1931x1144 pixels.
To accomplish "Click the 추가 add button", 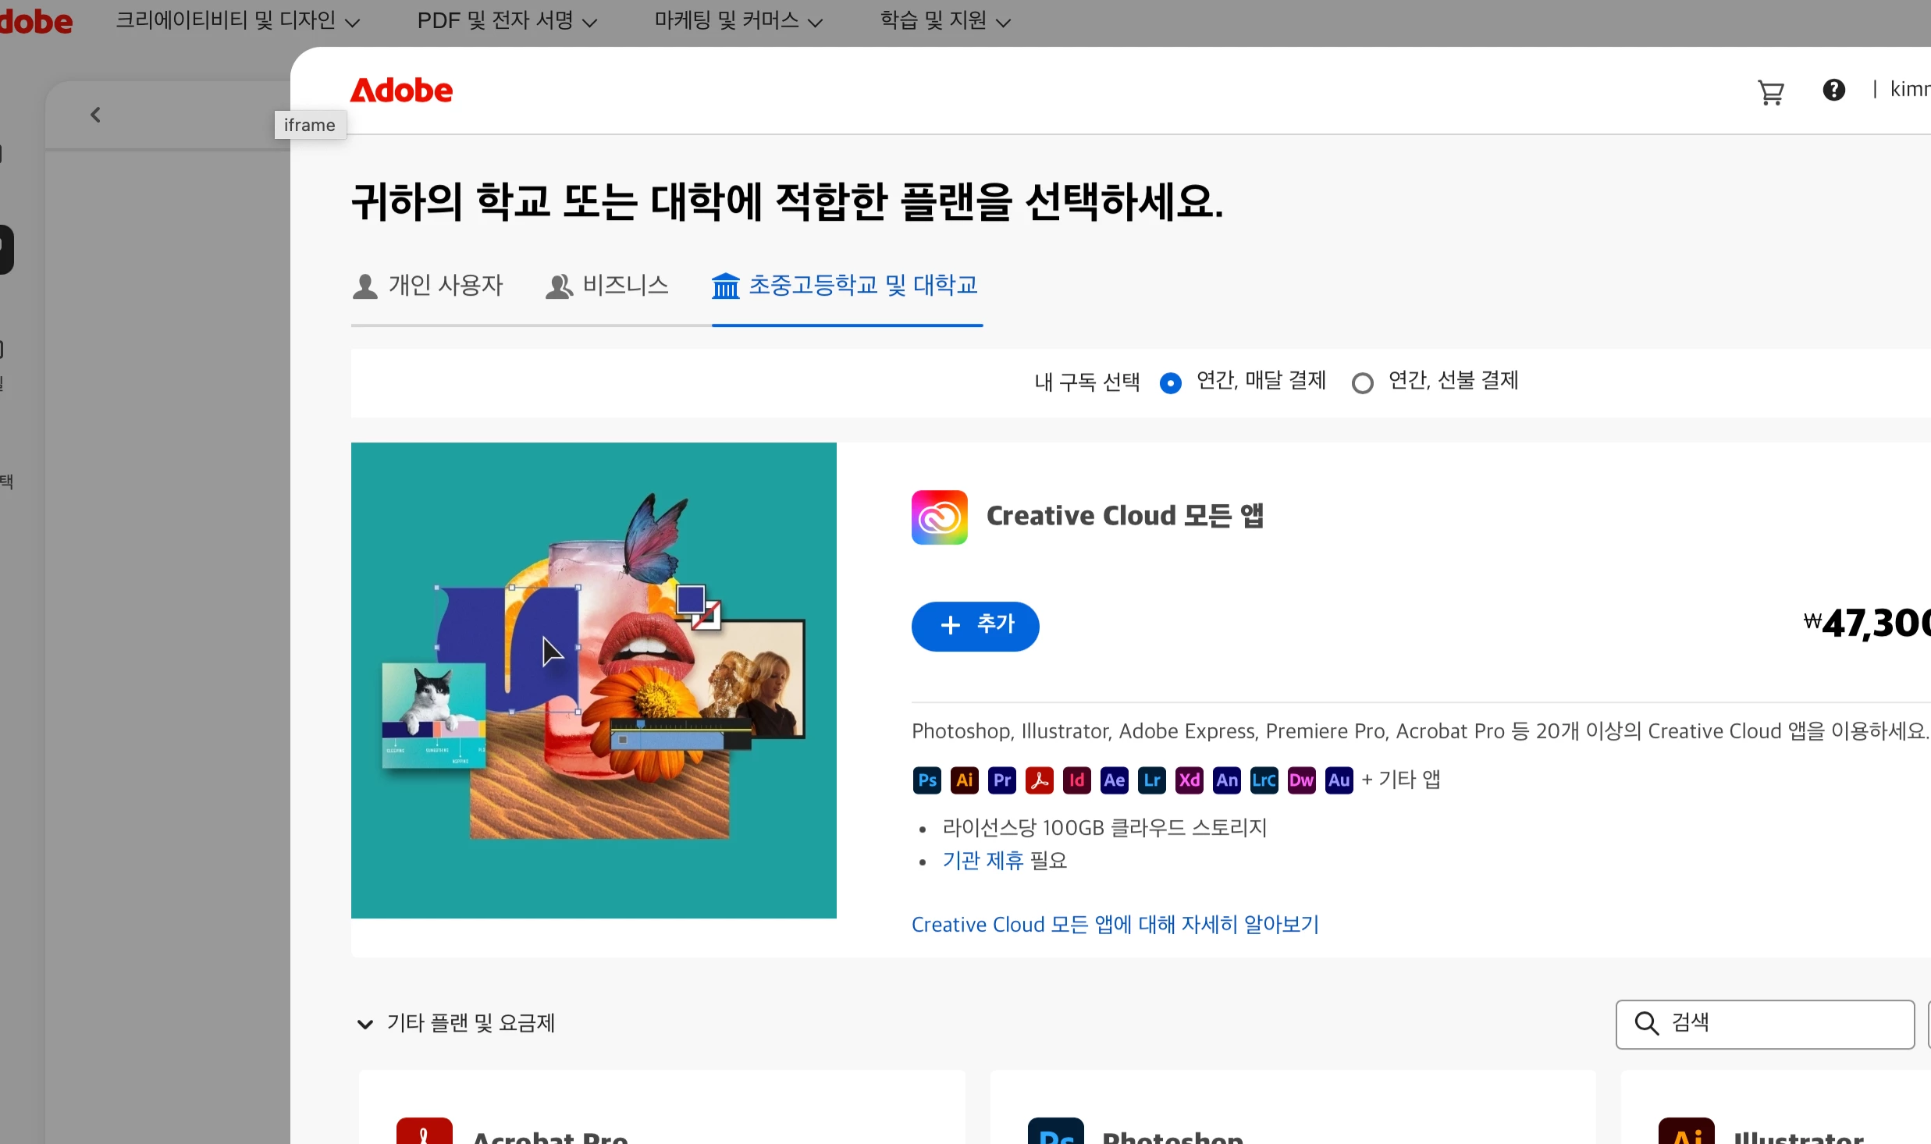I will tap(975, 626).
